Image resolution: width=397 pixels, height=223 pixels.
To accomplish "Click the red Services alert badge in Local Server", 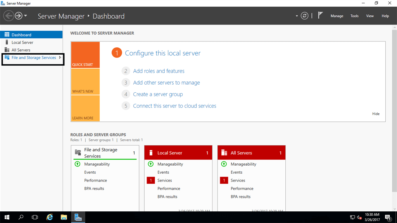I will 150,180.
